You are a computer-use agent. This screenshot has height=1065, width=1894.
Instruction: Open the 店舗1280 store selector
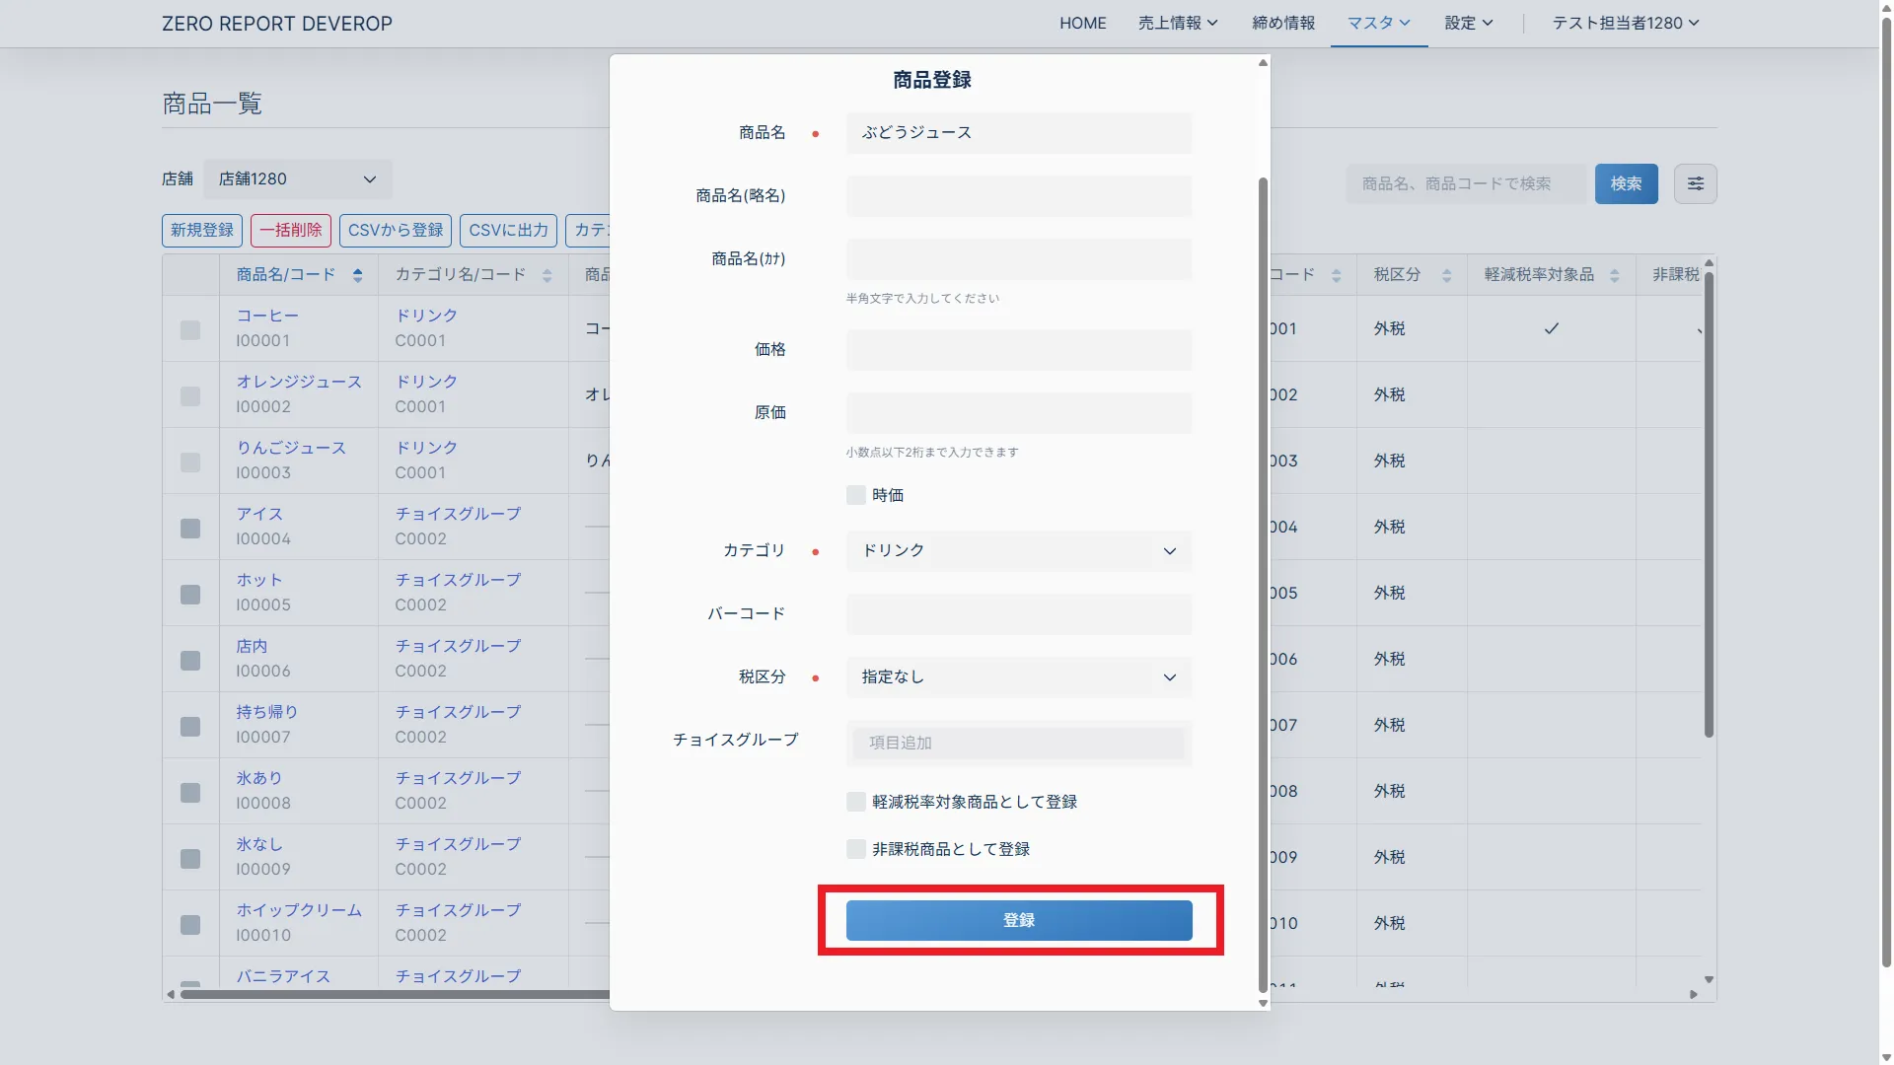[297, 179]
